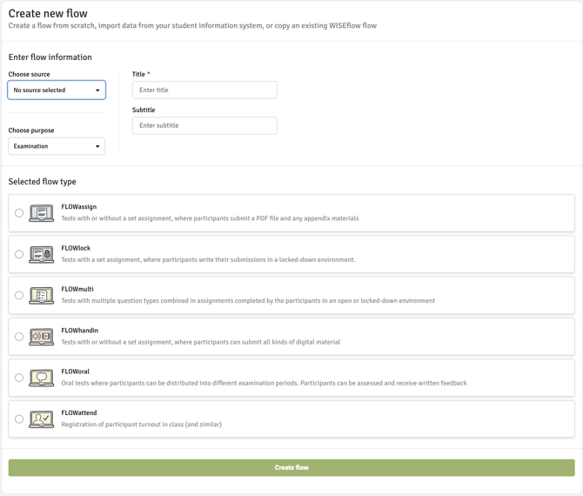583x496 pixels.
Task: Select the FLOWhandin radio button
Action: [19, 337]
